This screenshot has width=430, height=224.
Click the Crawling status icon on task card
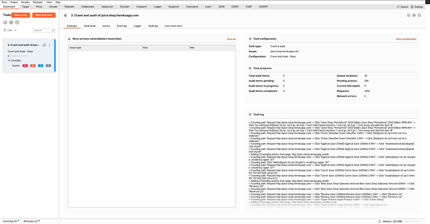tap(9, 60)
